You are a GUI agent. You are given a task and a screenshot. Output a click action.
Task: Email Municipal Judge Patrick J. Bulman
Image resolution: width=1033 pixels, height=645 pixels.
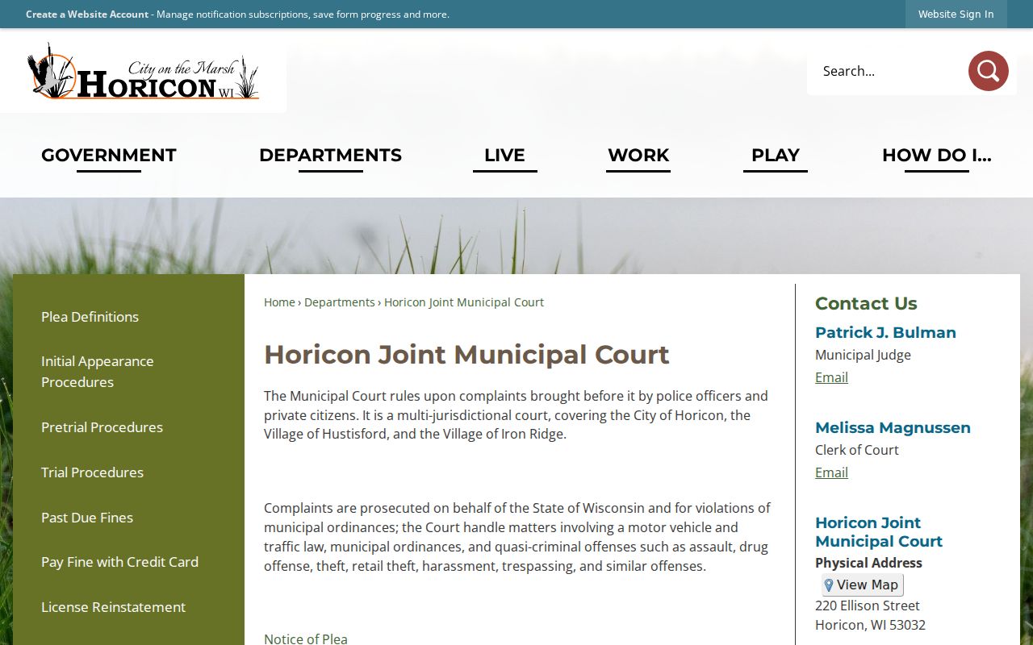coord(831,377)
